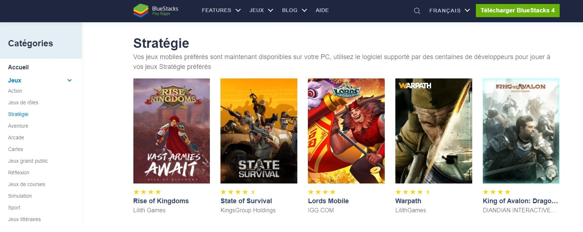Viewport: 583px width, 232px height.
Task: Open the Rise of Kingdoms cover image
Action: click(x=172, y=131)
